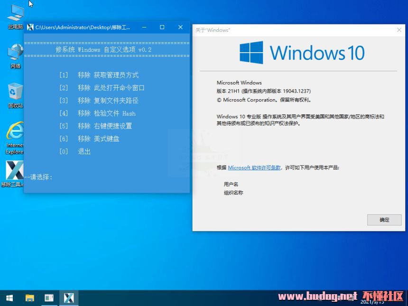408x306 pixels.
Task: Click the 移除工具 X icon in the taskbar
Action: pyautogui.click(x=69, y=298)
